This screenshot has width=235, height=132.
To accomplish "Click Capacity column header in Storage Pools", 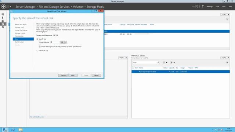I will point(122,25).
